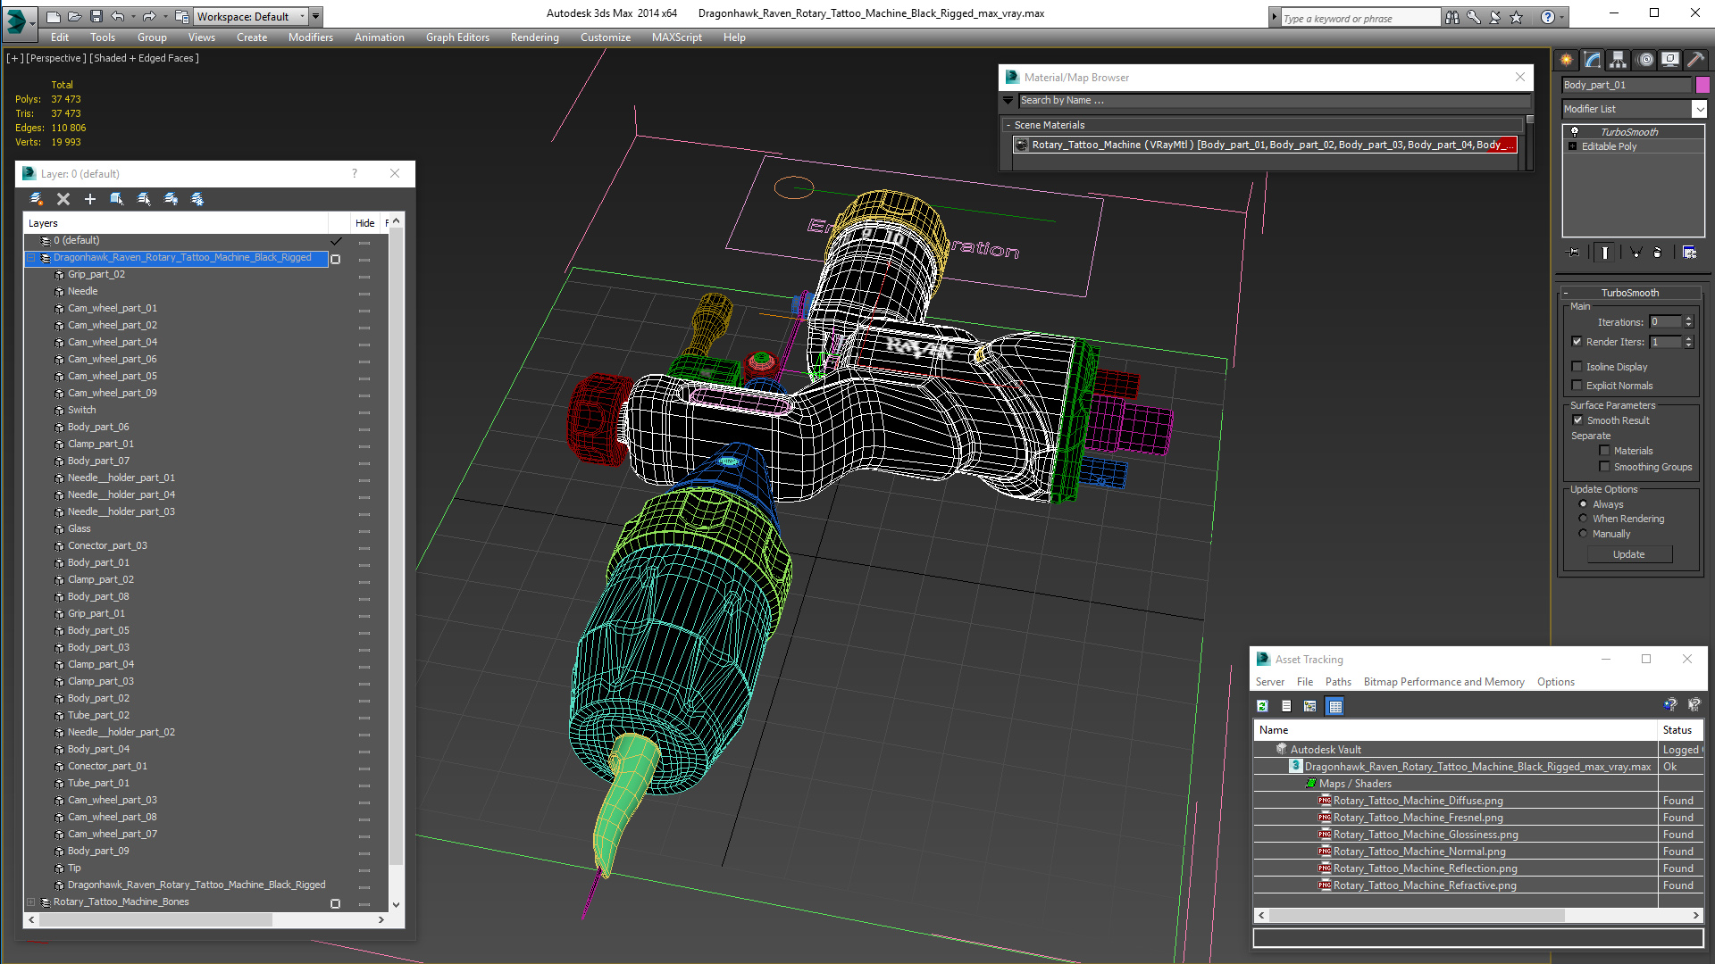Open the Modify command panel tab

(1593, 60)
